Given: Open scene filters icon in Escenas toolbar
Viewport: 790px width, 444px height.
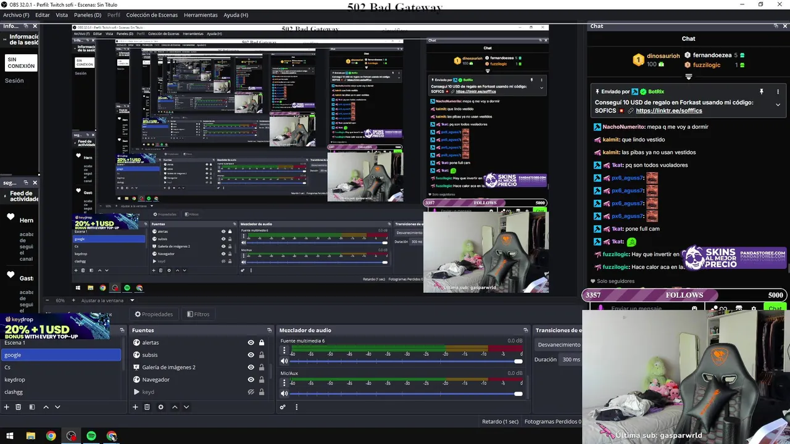Looking at the screenshot, I should 32,407.
